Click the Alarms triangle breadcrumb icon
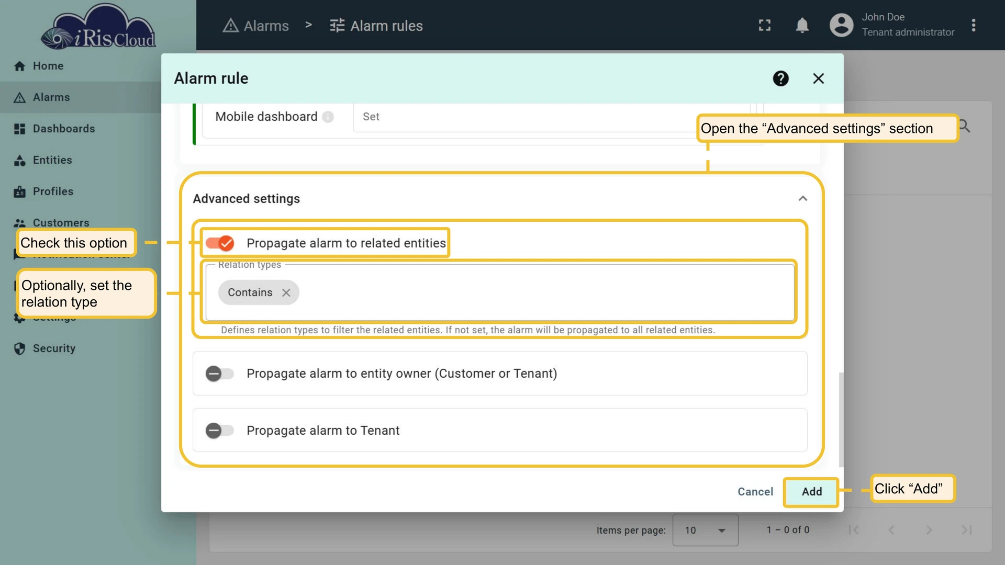The image size is (1005, 565). (230, 26)
